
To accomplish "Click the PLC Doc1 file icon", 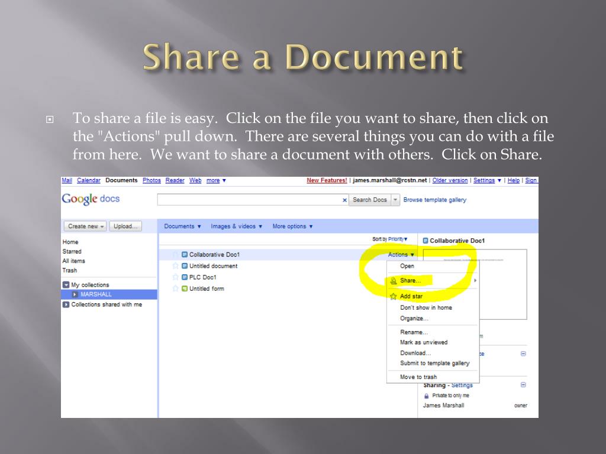I will [185, 277].
